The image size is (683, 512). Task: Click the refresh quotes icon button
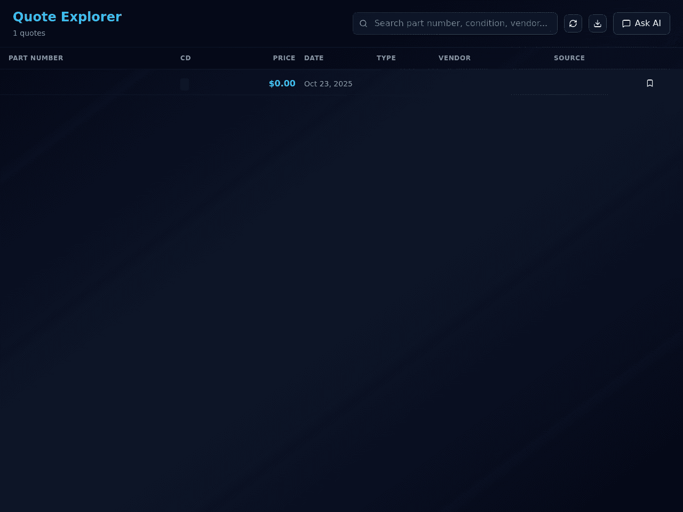[573, 23]
